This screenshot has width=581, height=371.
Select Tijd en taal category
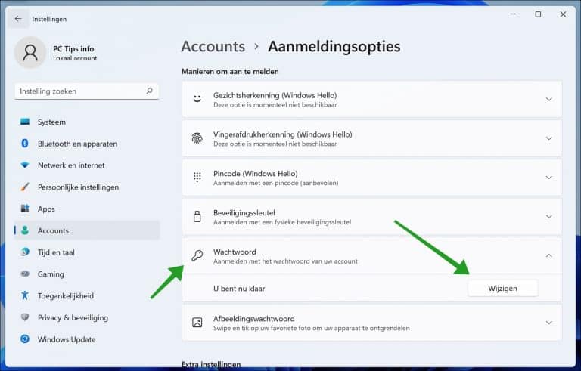click(x=87, y=252)
